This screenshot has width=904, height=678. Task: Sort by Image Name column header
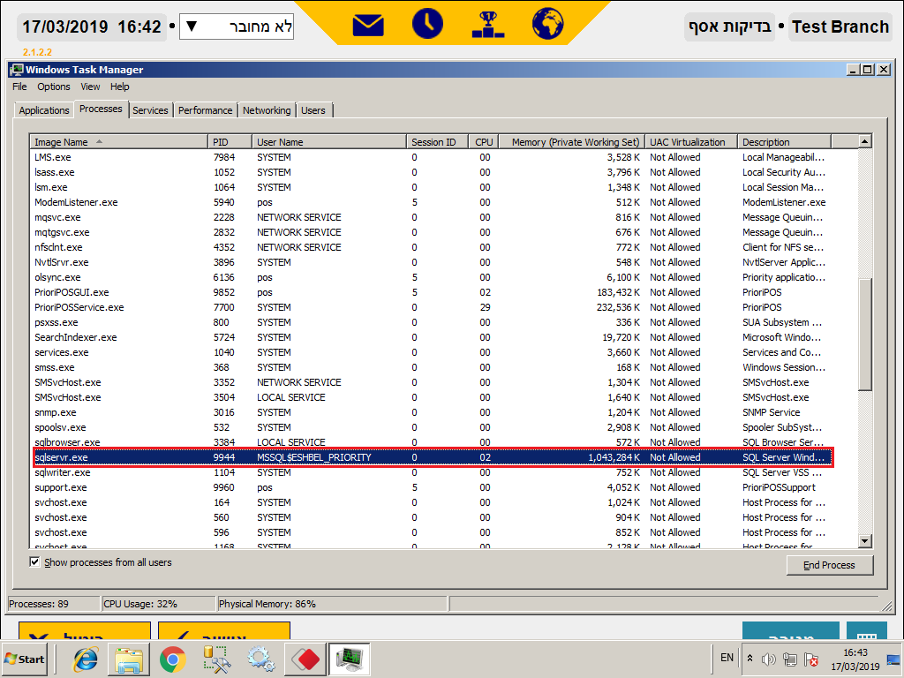pos(119,142)
